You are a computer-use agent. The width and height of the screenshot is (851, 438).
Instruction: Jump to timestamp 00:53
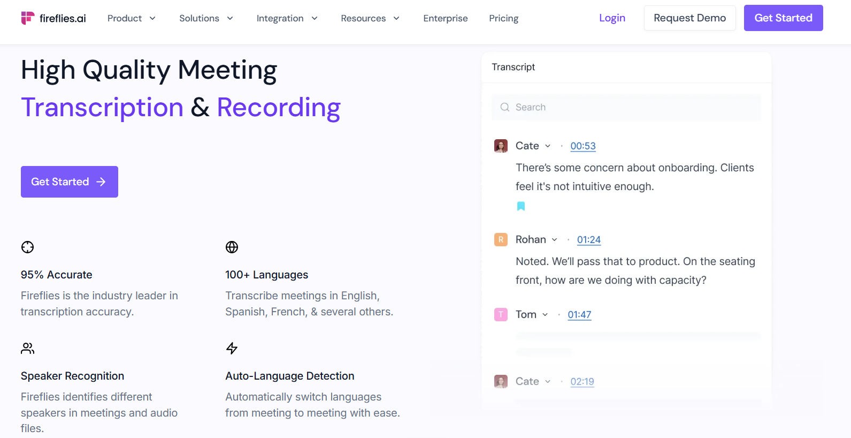coord(583,146)
